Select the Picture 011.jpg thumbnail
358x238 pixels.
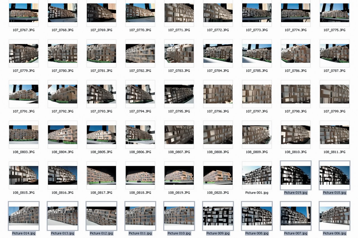pos(140,216)
